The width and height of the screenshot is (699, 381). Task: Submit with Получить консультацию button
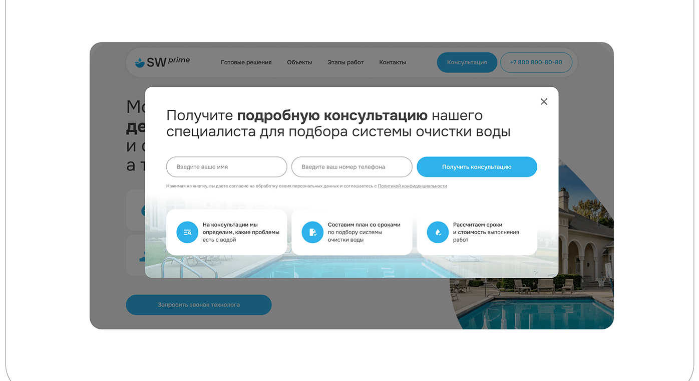[477, 167]
